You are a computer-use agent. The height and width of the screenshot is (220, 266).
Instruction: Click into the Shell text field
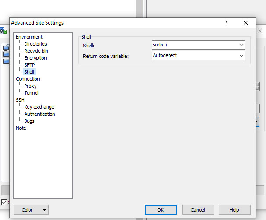[195, 45]
